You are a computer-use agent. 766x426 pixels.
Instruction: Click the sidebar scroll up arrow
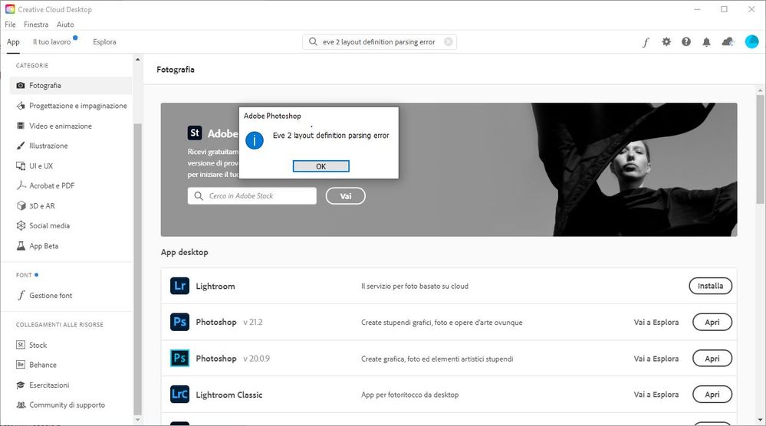click(x=137, y=60)
